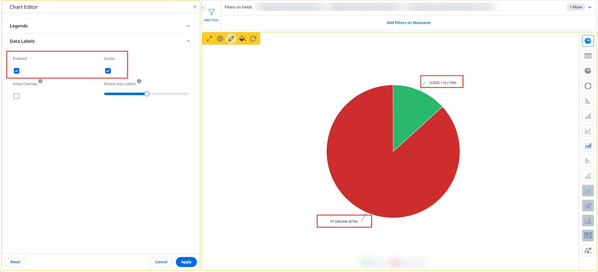Click the Cancel button
The width and height of the screenshot is (598, 272).
point(161,262)
